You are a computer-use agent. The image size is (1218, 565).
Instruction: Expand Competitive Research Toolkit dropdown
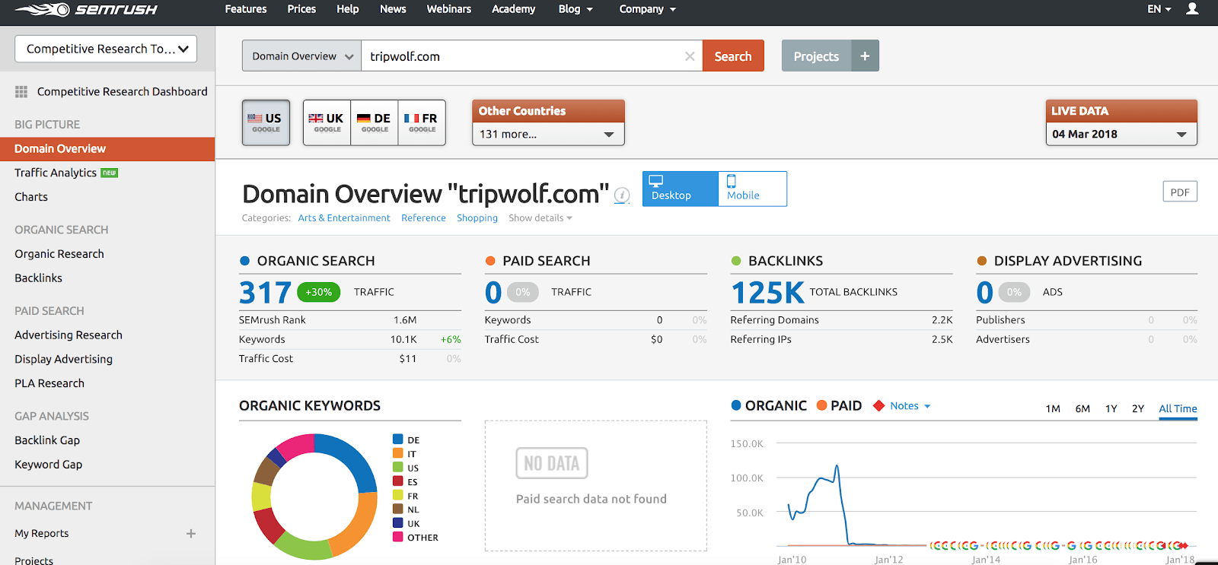click(106, 49)
